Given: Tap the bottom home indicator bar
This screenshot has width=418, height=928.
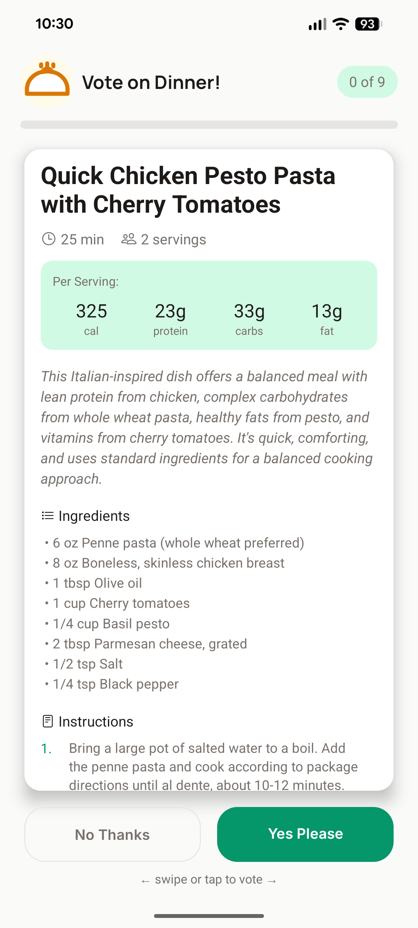Looking at the screenshot, I should (209, 916).
